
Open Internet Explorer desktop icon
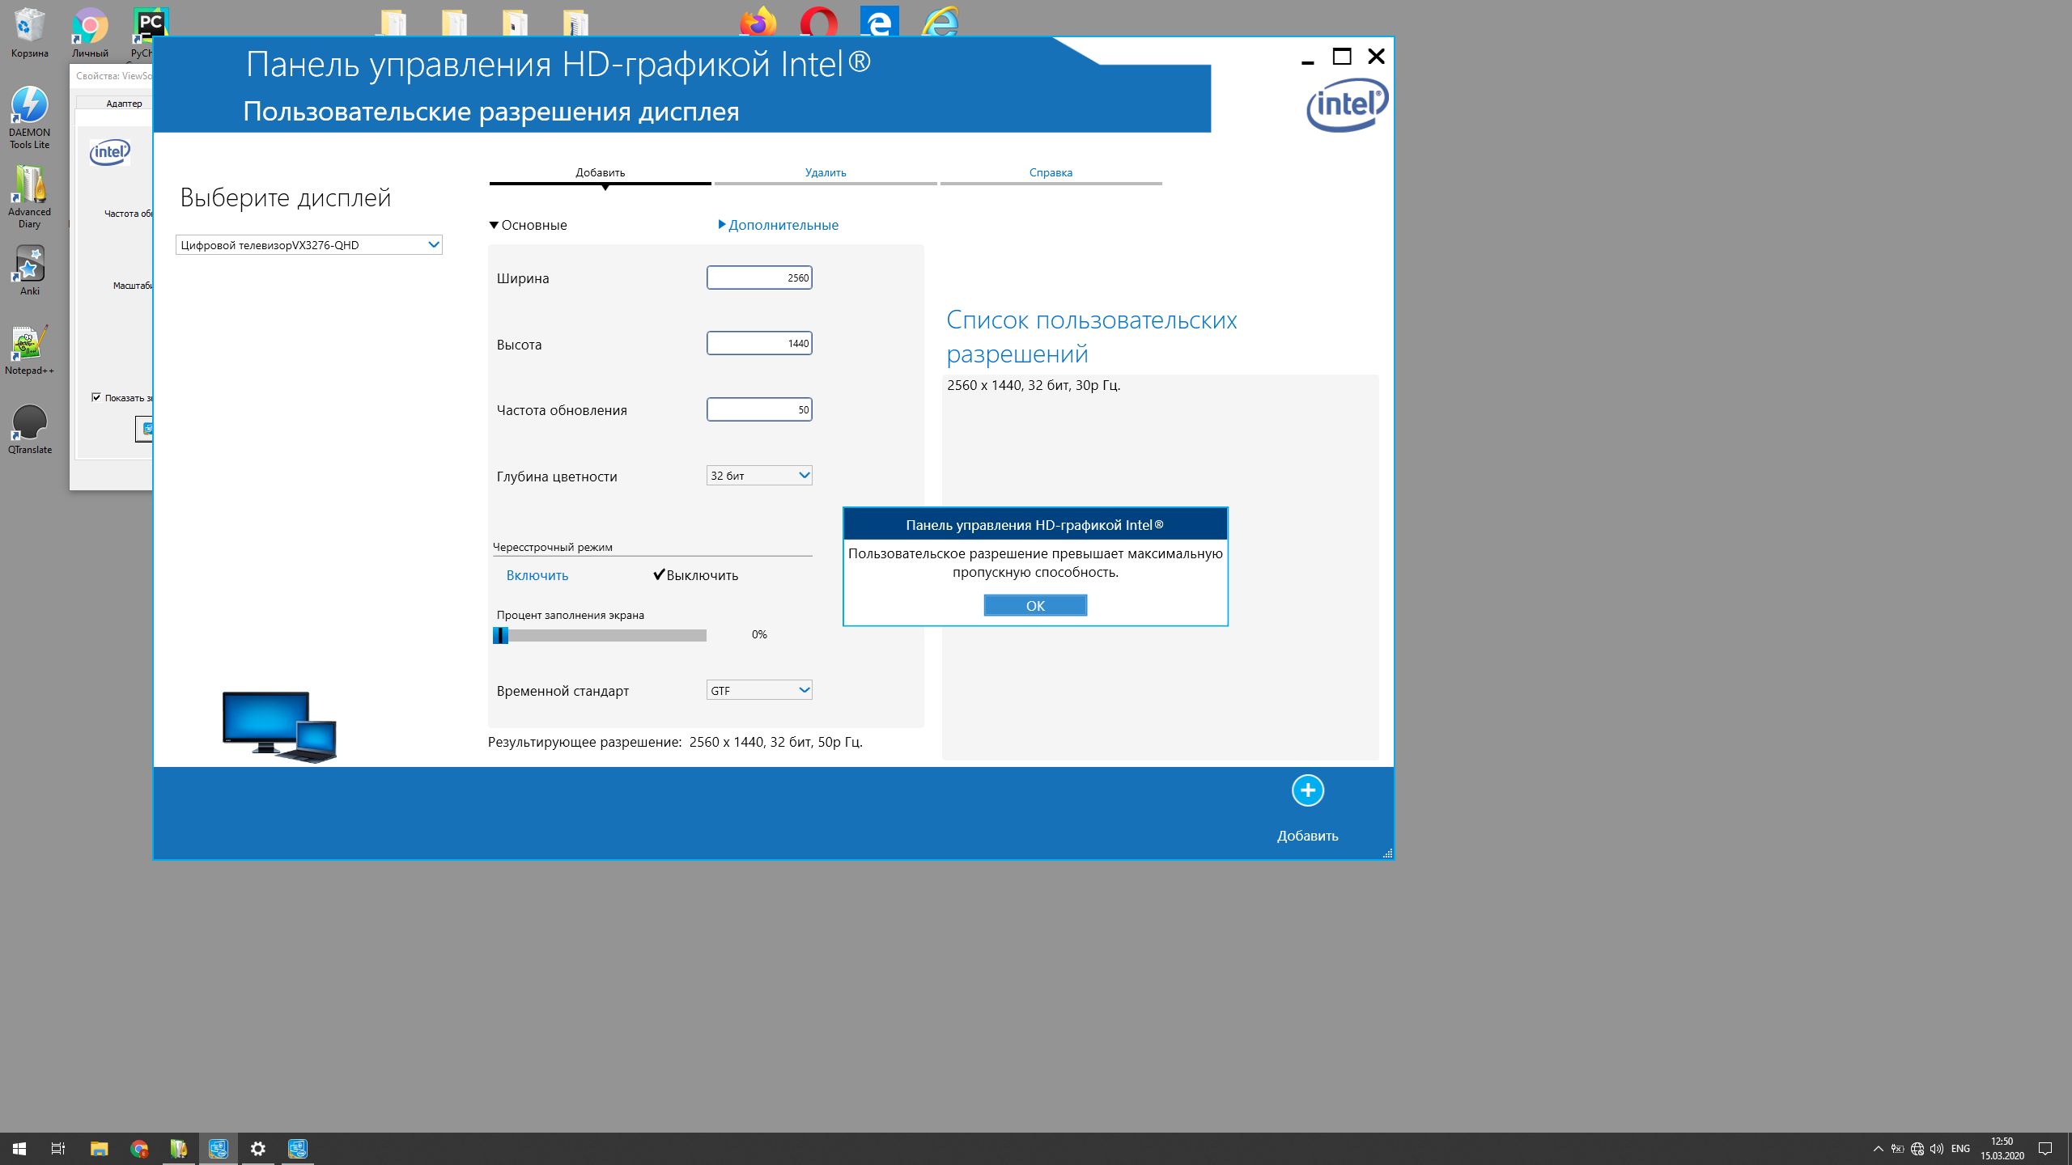pyautogui.click(x=940, y=22)
